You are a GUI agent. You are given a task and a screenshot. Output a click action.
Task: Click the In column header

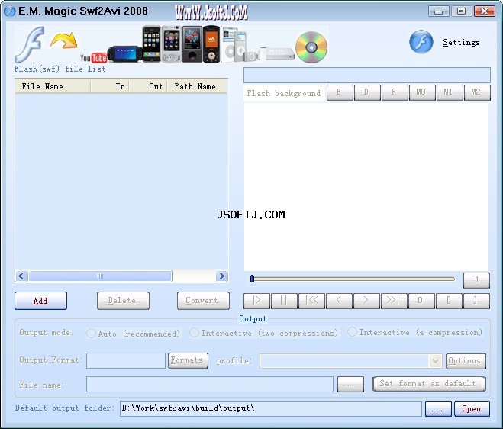click(110, 86)
